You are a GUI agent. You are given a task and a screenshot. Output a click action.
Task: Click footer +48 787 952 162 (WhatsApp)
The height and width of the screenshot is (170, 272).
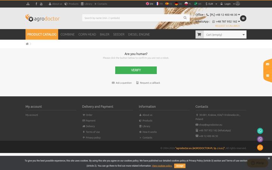[x=213, y=130]
